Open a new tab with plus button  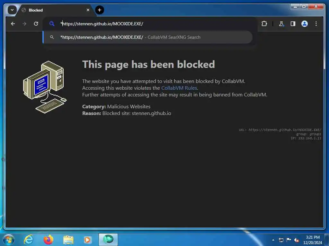[x=100, y=10]
